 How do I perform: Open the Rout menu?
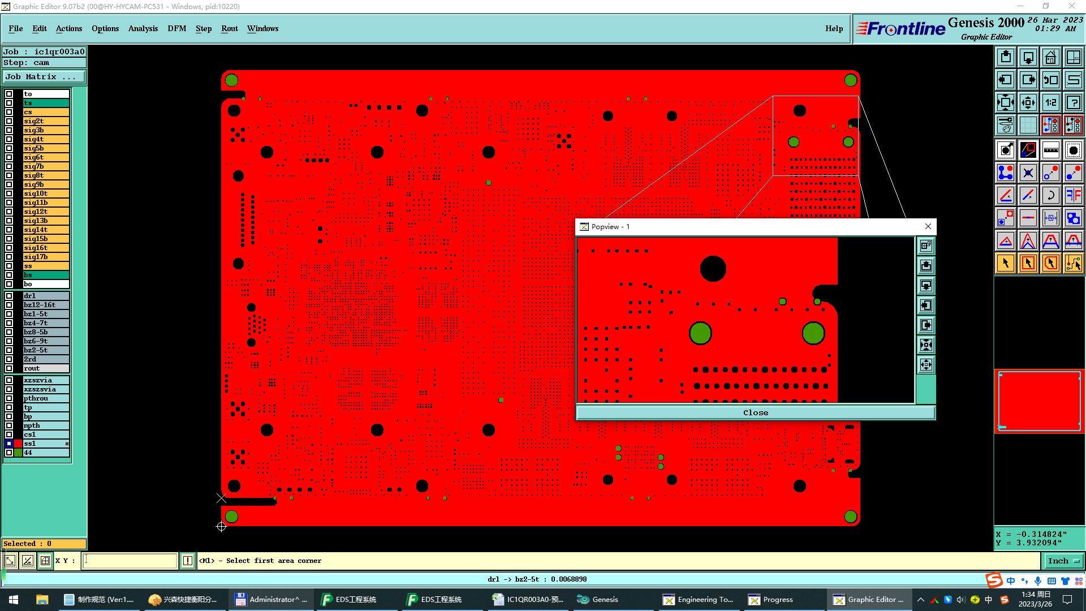(229, 28)
